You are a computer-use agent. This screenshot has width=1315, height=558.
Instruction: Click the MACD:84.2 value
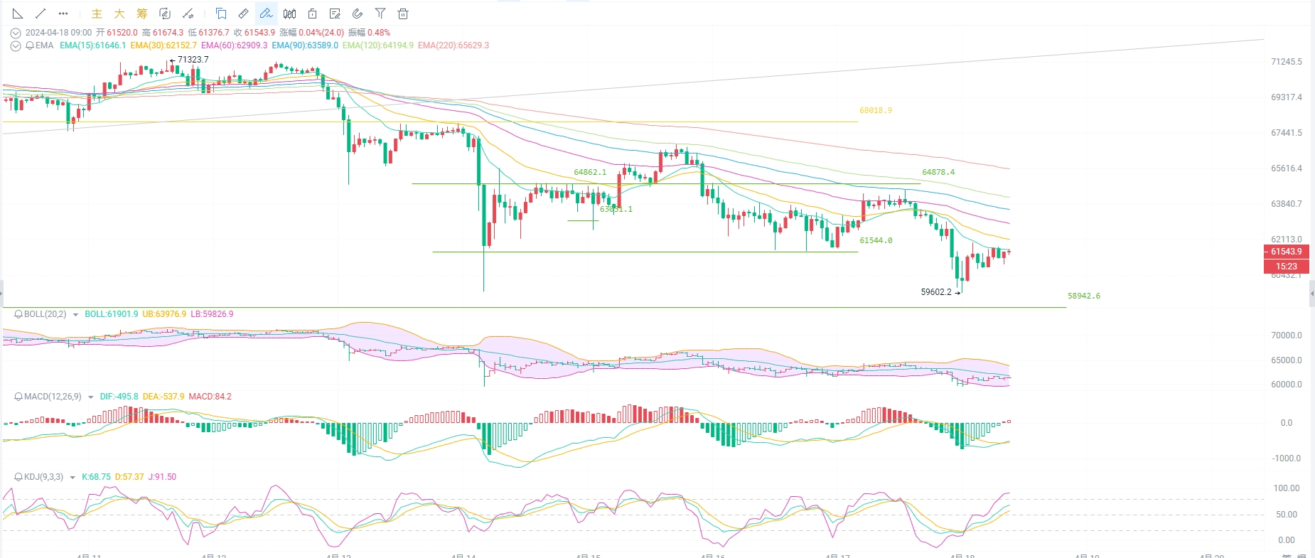(x=210, y=397)
